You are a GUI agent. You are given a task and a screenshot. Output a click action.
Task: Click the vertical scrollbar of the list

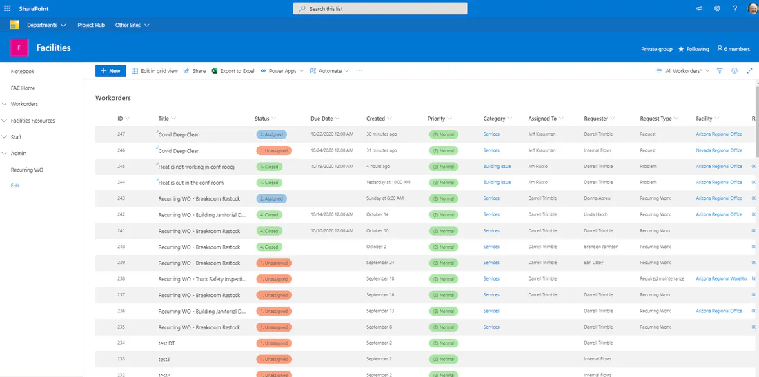[757, 121]
